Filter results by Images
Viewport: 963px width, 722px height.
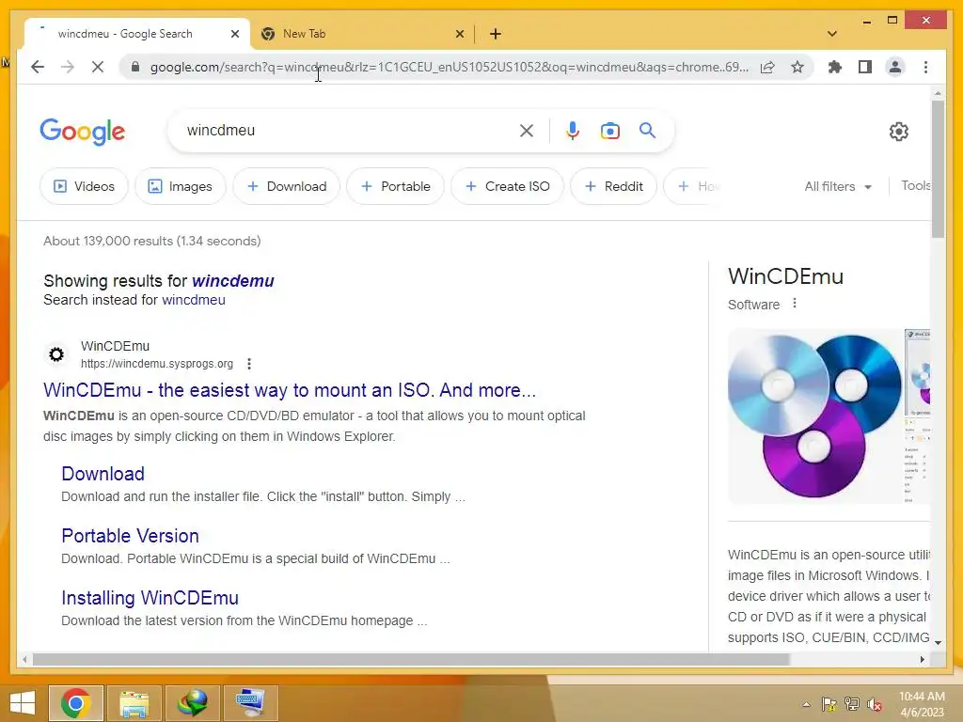181,186
